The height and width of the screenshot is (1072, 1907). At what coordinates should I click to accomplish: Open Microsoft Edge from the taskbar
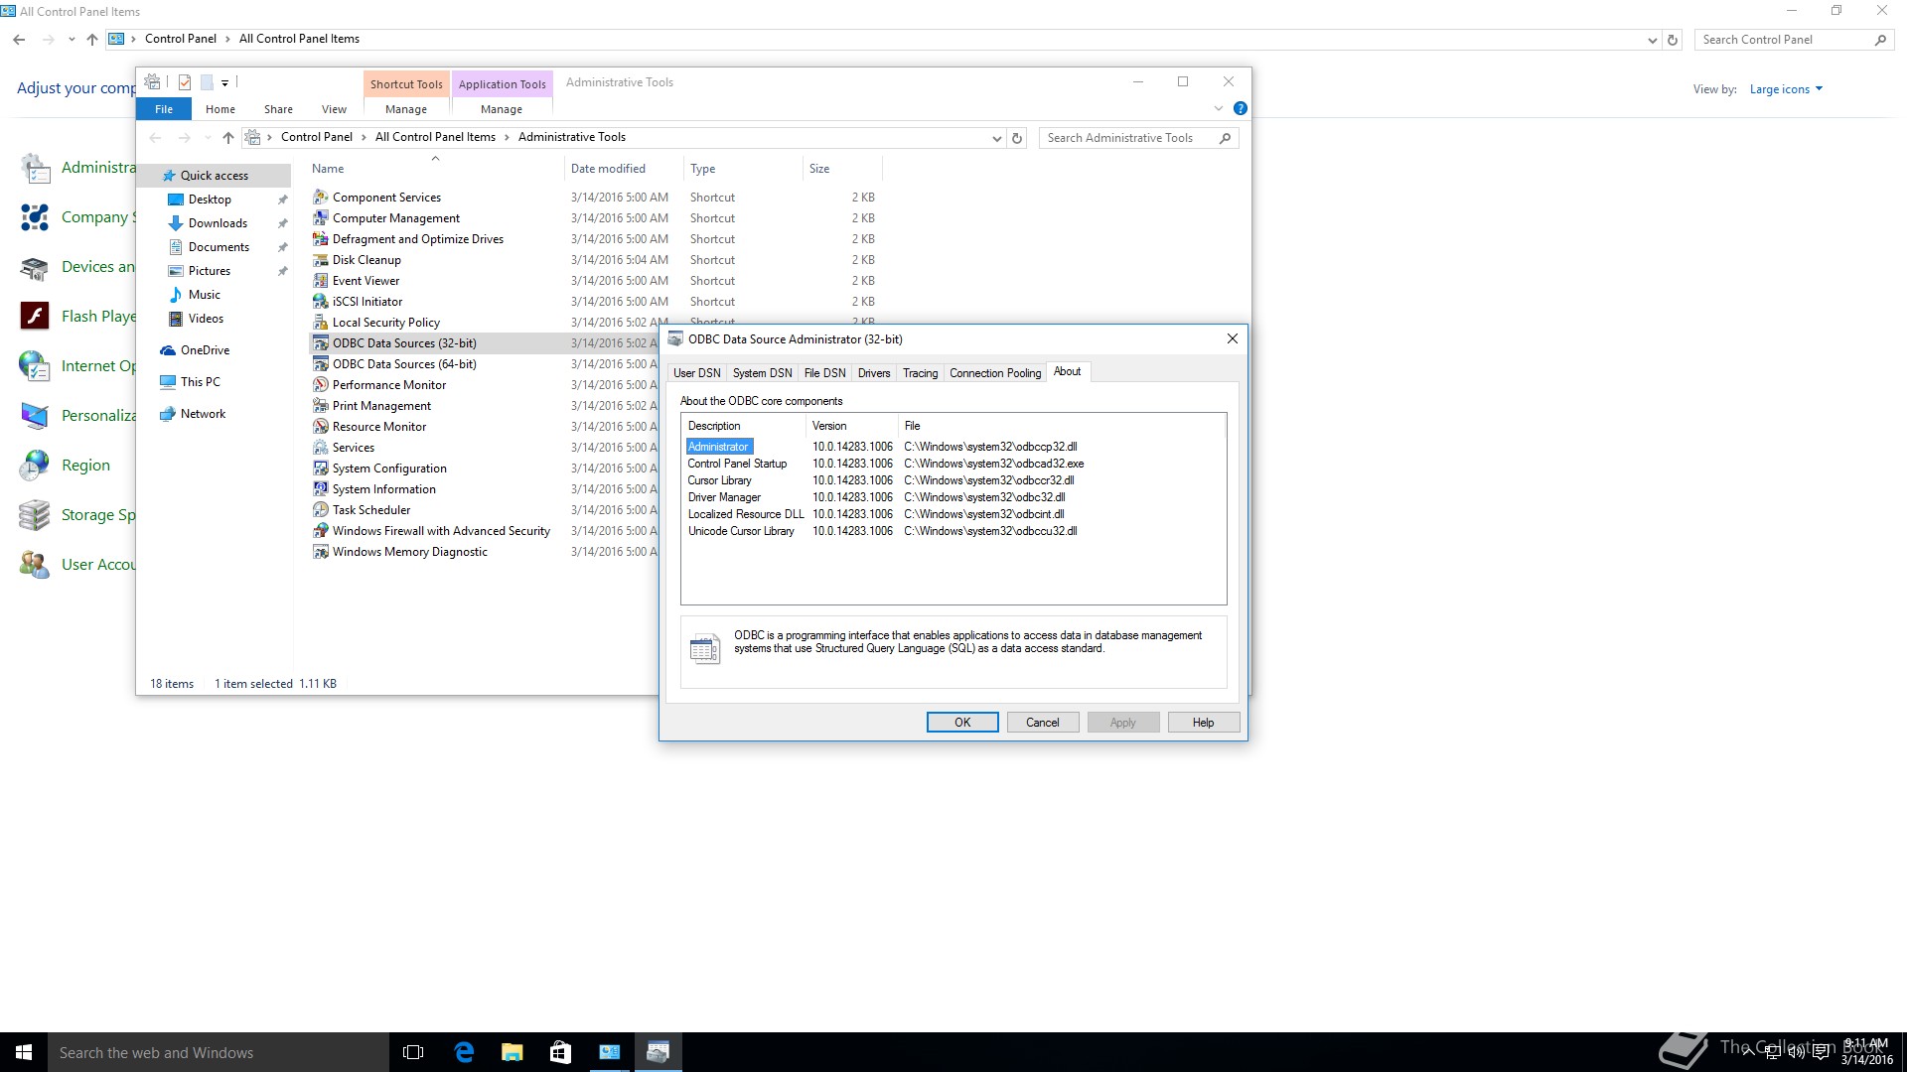tap(464, 1052)
